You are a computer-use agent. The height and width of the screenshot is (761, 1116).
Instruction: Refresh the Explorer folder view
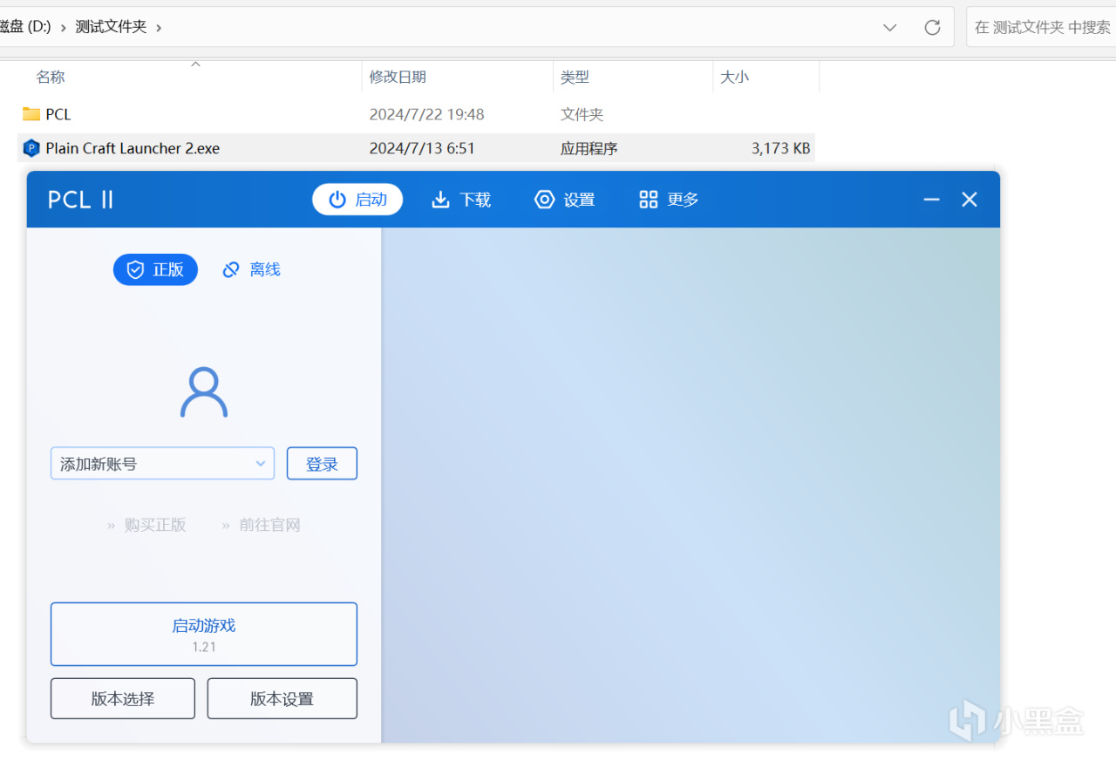(932, 27)
